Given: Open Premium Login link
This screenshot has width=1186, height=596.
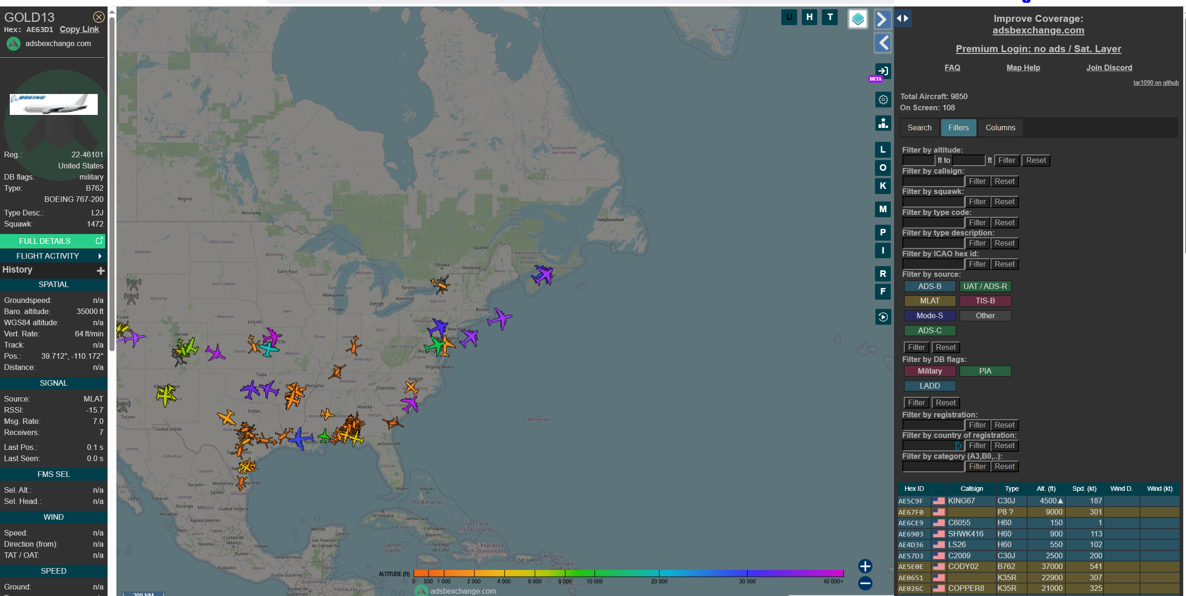Looking at the screenshot, I should (x=1038, y=49).
